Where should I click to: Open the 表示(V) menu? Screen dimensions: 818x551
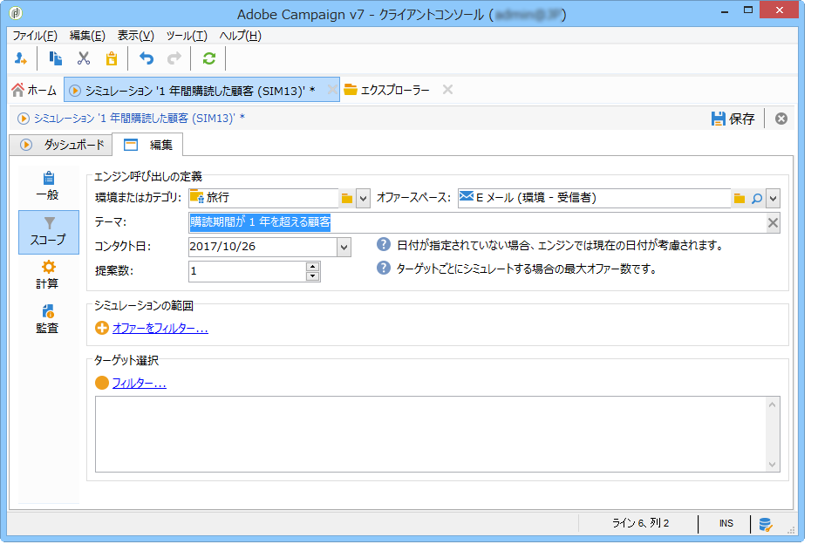[x=136, y=36]
